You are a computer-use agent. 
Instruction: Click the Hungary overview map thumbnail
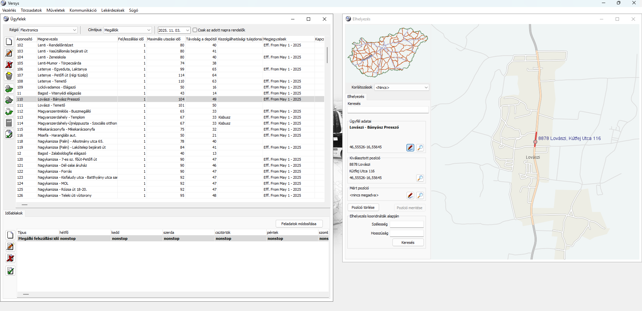click(x=387, y=52)
